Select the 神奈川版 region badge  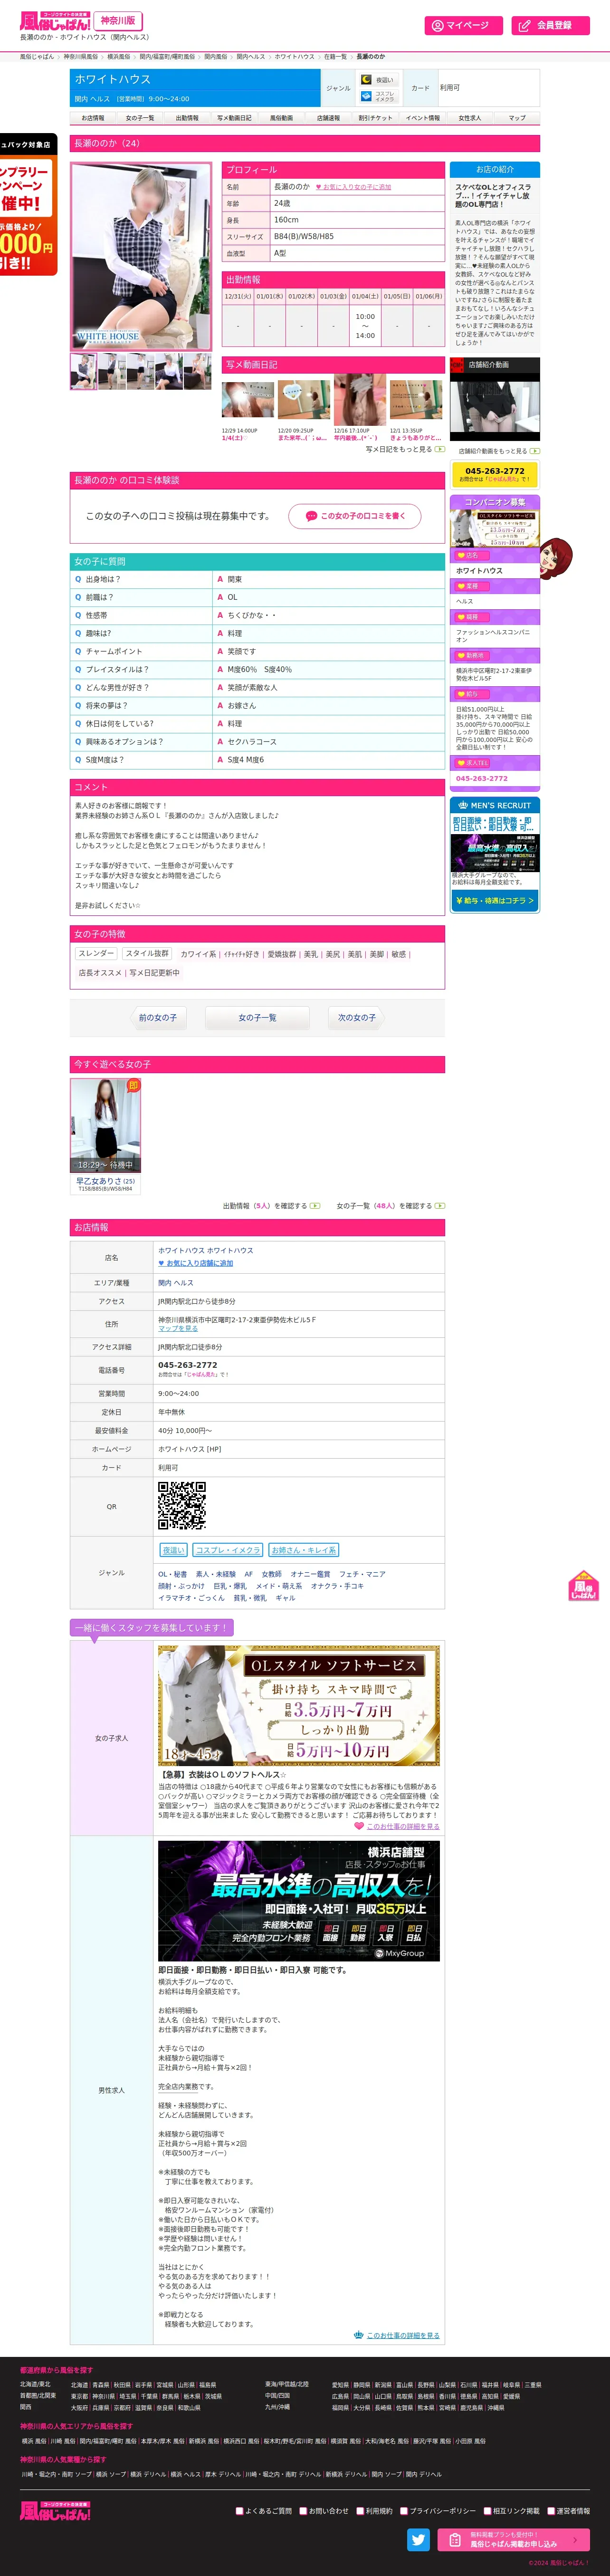pos(118,20)
